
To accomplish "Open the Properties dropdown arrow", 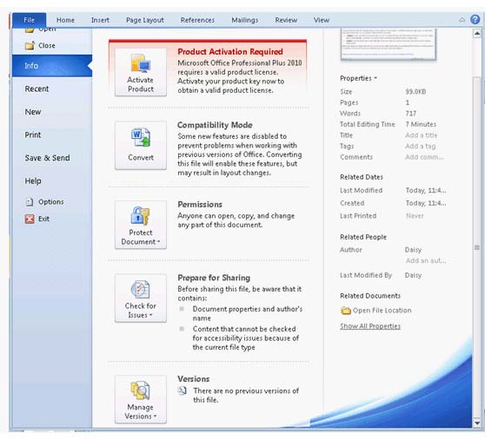I will pyautogui.click(x=375, y=78).
